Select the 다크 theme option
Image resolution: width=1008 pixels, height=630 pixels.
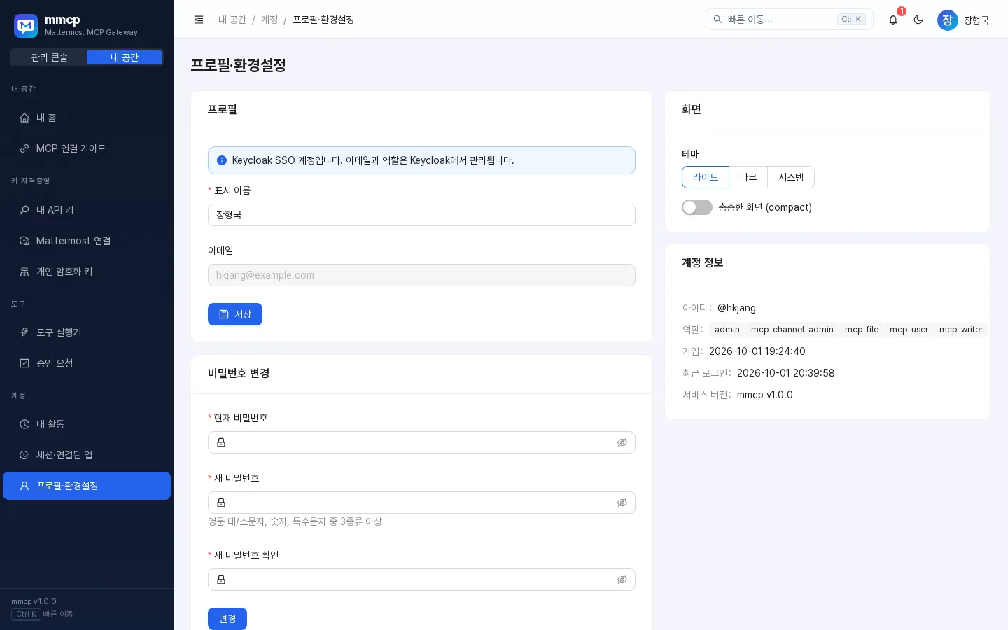[x=748, y=177]
